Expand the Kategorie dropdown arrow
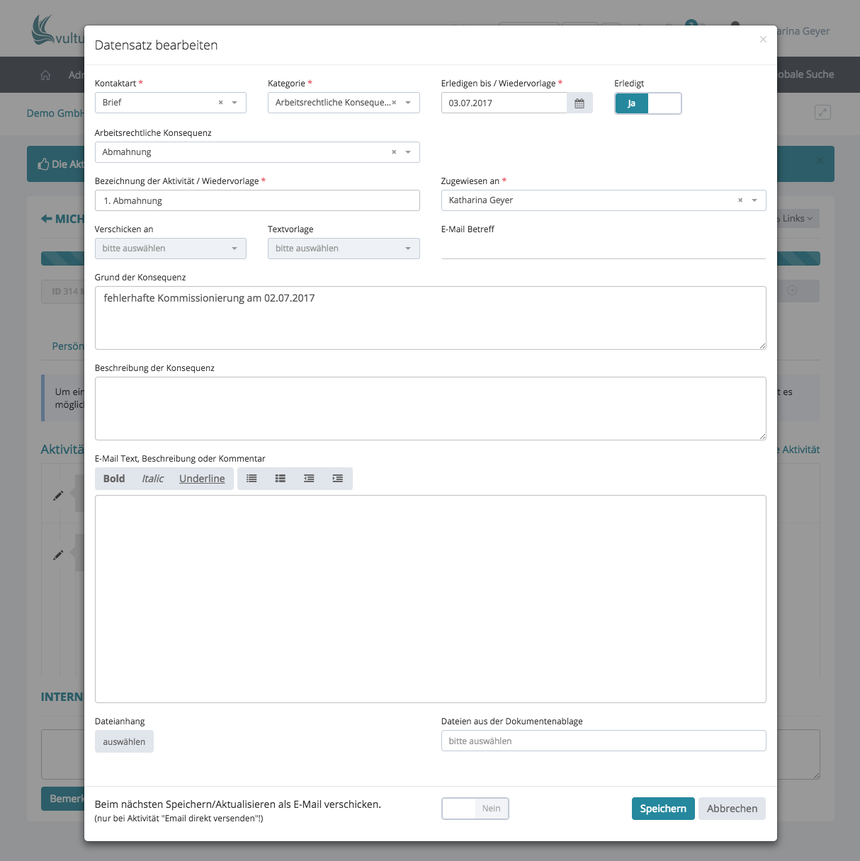The height and width of the screenshot is (861, 860). pos(408,103)
